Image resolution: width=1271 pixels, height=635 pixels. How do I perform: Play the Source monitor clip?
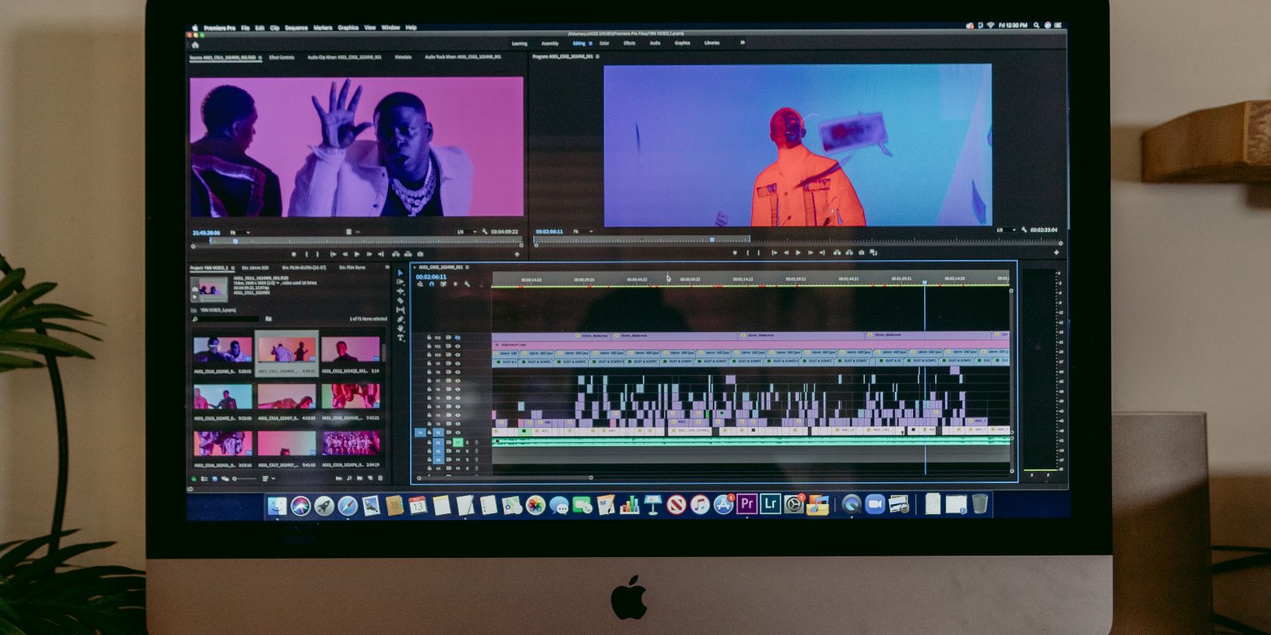click(357, 254)
